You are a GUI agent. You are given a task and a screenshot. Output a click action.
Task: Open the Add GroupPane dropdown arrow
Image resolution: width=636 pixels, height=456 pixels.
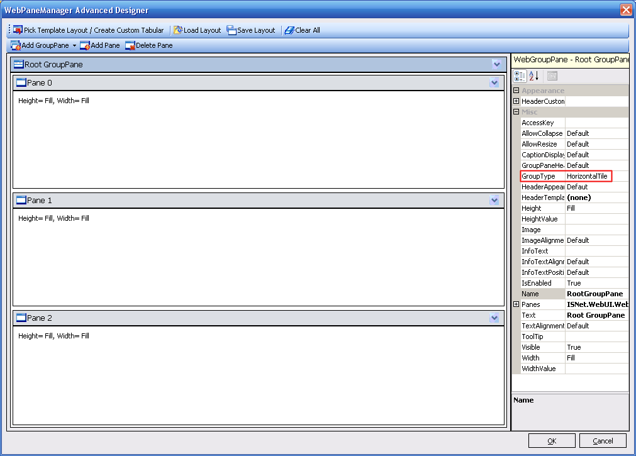coord(74,46)
